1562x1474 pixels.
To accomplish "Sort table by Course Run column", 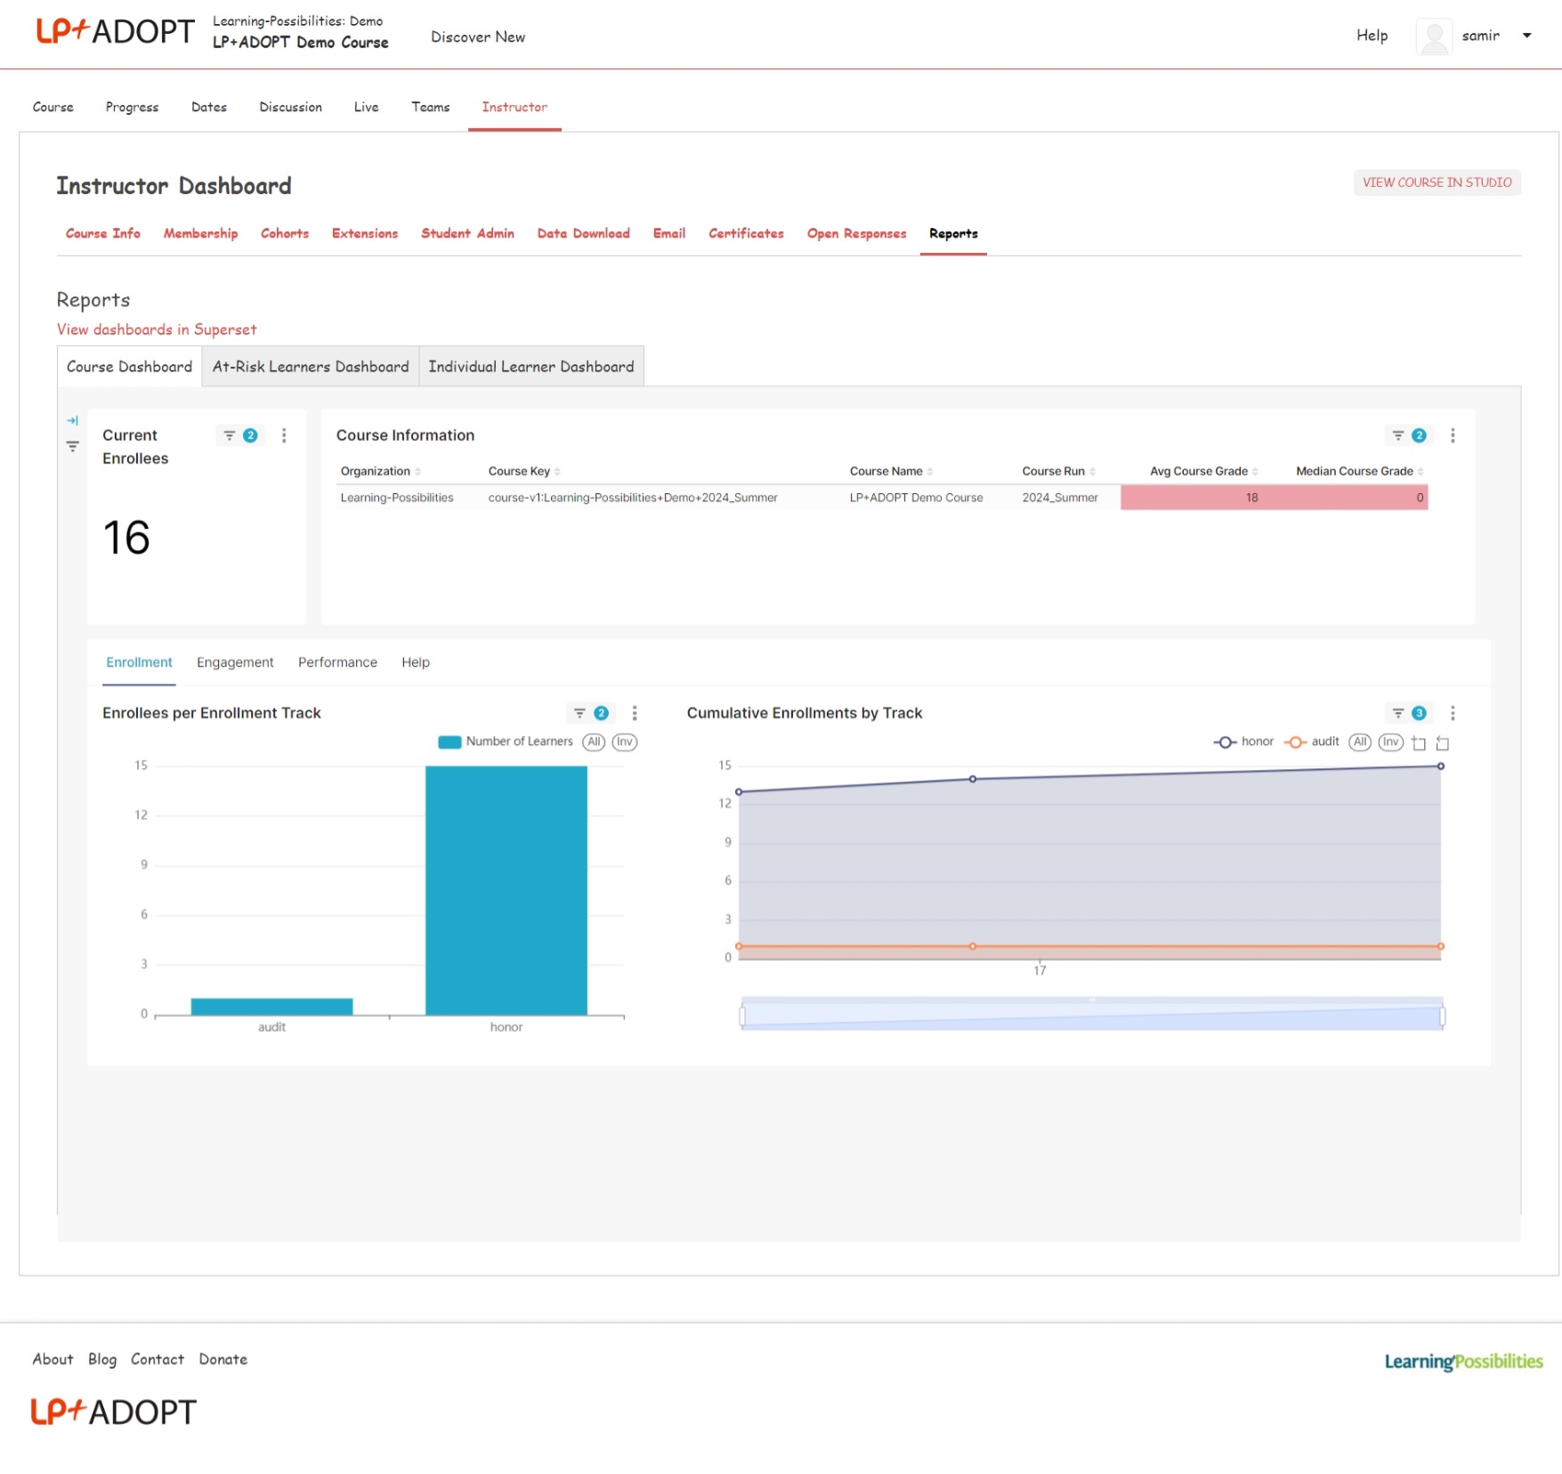I will click(x=1058, y=471).
